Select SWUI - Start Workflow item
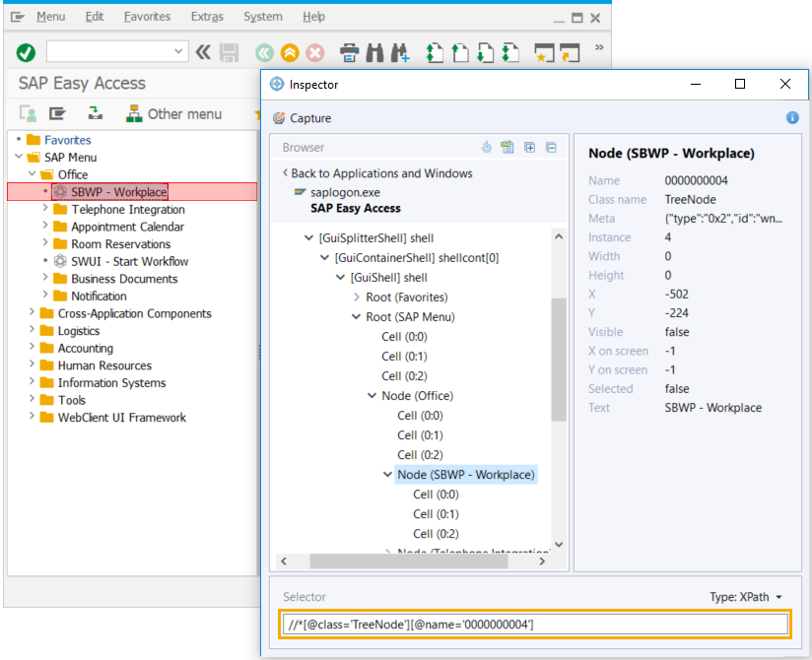 [129, 261]
